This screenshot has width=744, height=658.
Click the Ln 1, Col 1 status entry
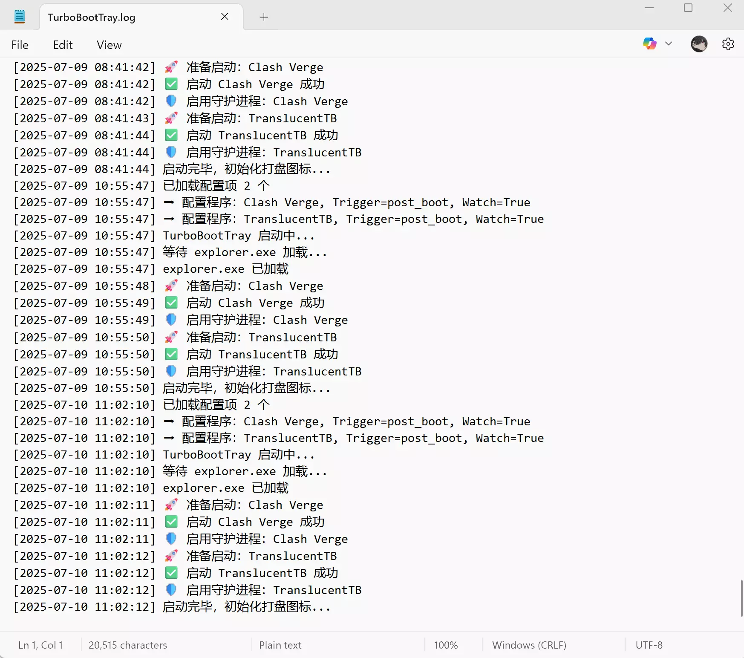click(x=40, y=645)
